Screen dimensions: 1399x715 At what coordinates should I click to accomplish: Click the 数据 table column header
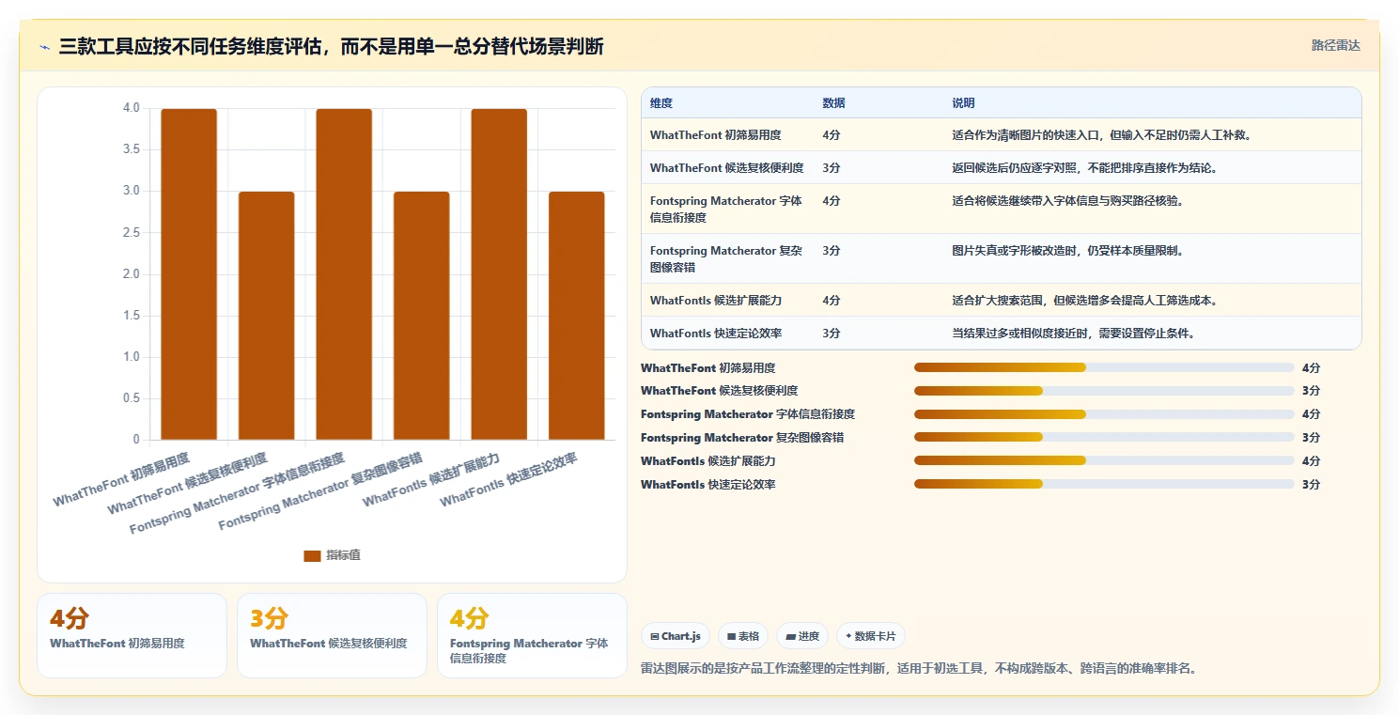833,102
